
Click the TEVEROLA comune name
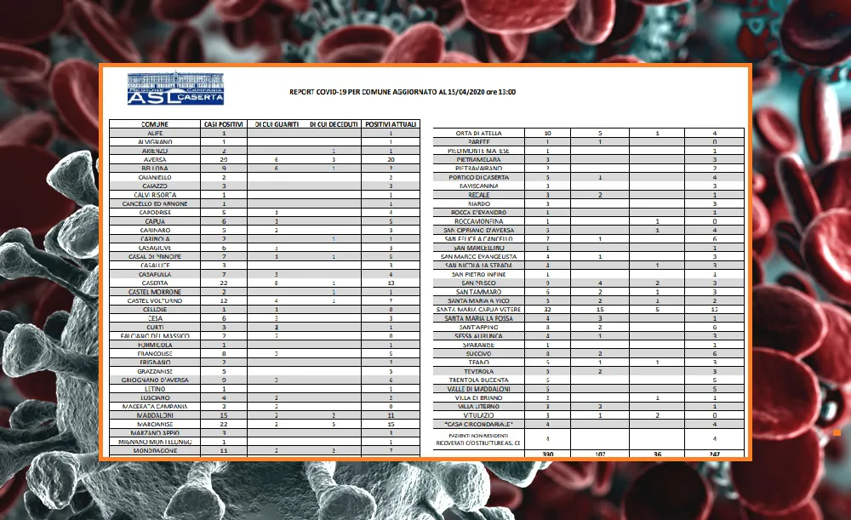pyautogui.click(x=478, y=372)
